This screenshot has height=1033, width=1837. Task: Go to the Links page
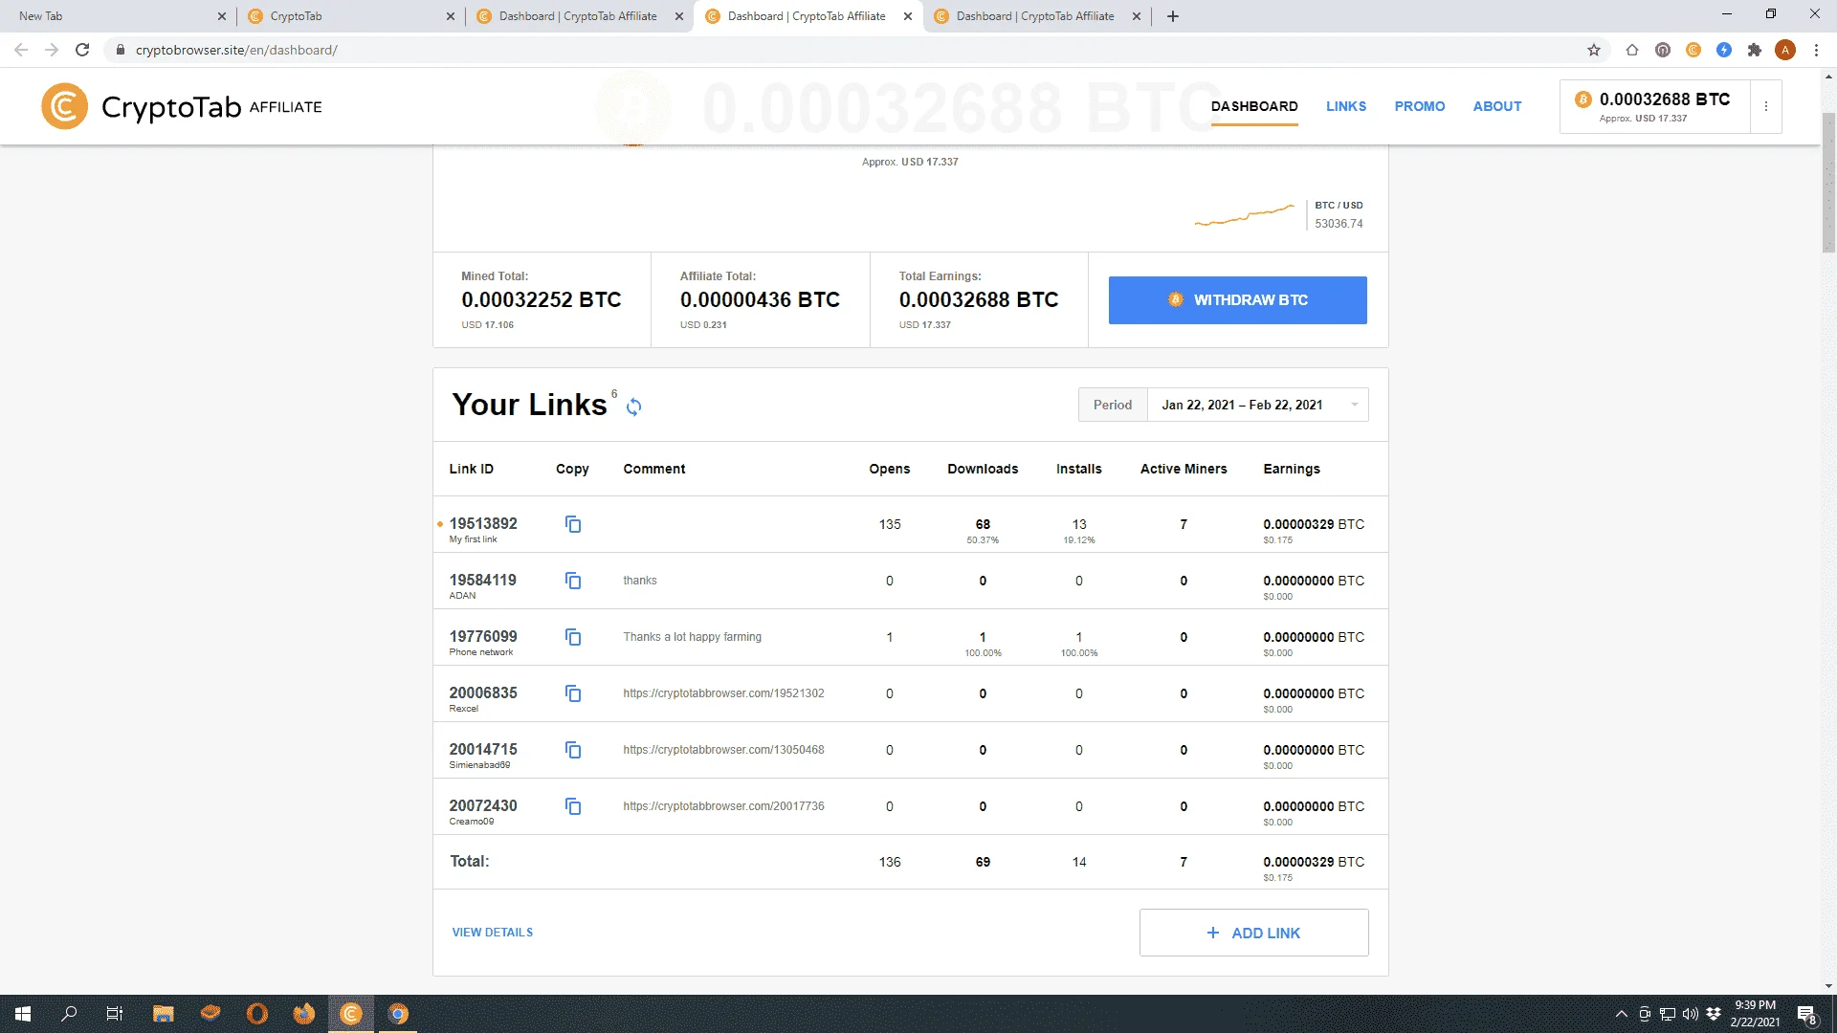1346,106
